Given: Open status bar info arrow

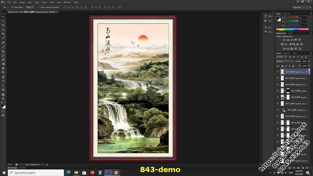Looking at the screenshot, I should point(47,165).
